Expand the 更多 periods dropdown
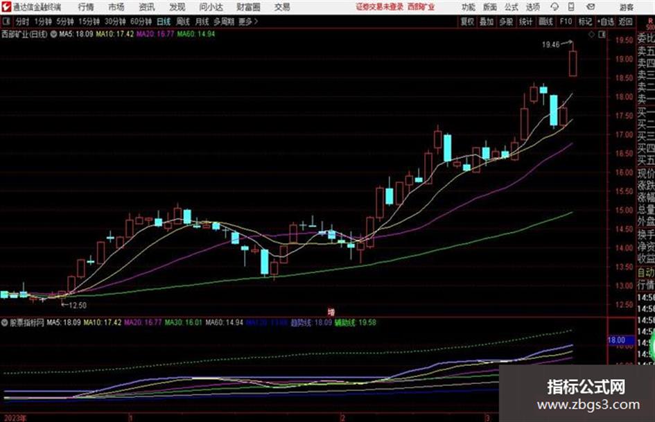Image resolution: width=655 pixels, height=422 pixels. [x=248, y=21]
